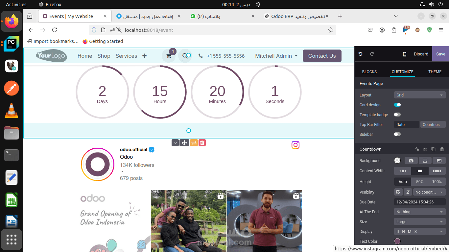Open VLC from the dock
Screen dimensions: 449x252
12,111
